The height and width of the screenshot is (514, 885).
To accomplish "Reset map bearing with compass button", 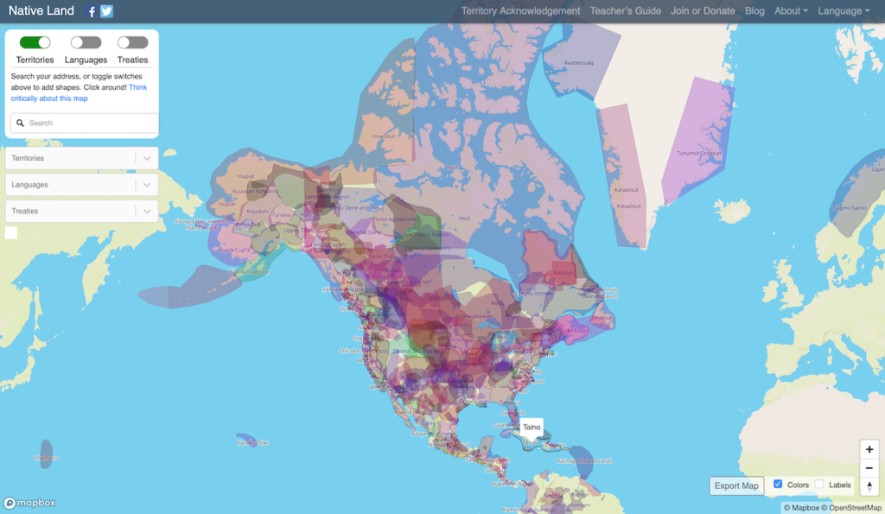I will [x=869, y=485].
